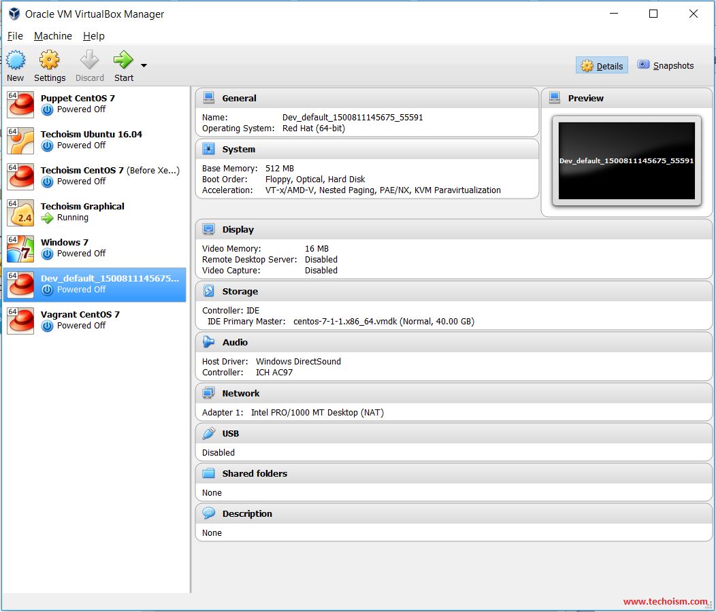716x612 pixels.
Task: Click the Running green arrow status icon
Action: 47,218
